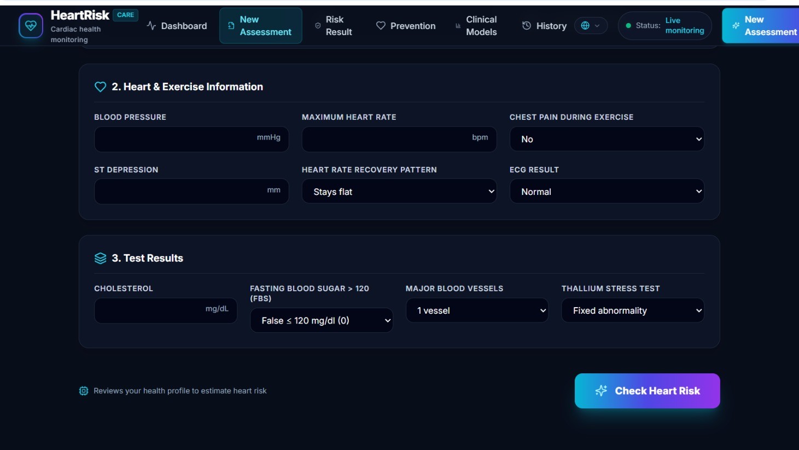Click the chip icon beside the review note
The width and height of the screenshot is (799, 450).
pyautogui.click(x=84, y=391)
